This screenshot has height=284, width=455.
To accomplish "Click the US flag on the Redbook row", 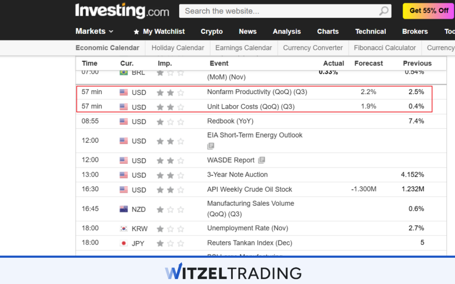I will [124, 121].
